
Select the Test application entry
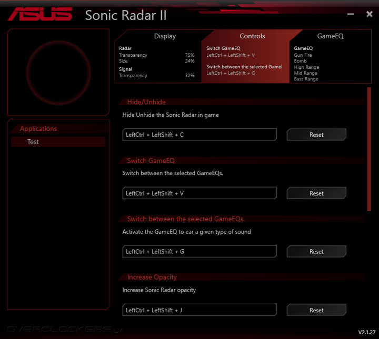58,142
